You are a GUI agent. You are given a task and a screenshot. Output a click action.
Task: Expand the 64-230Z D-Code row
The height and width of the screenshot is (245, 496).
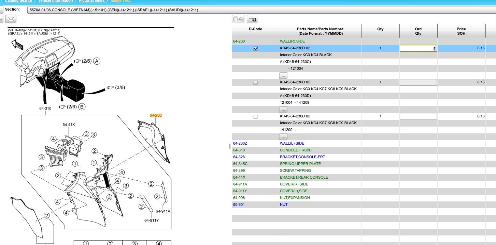240,143
